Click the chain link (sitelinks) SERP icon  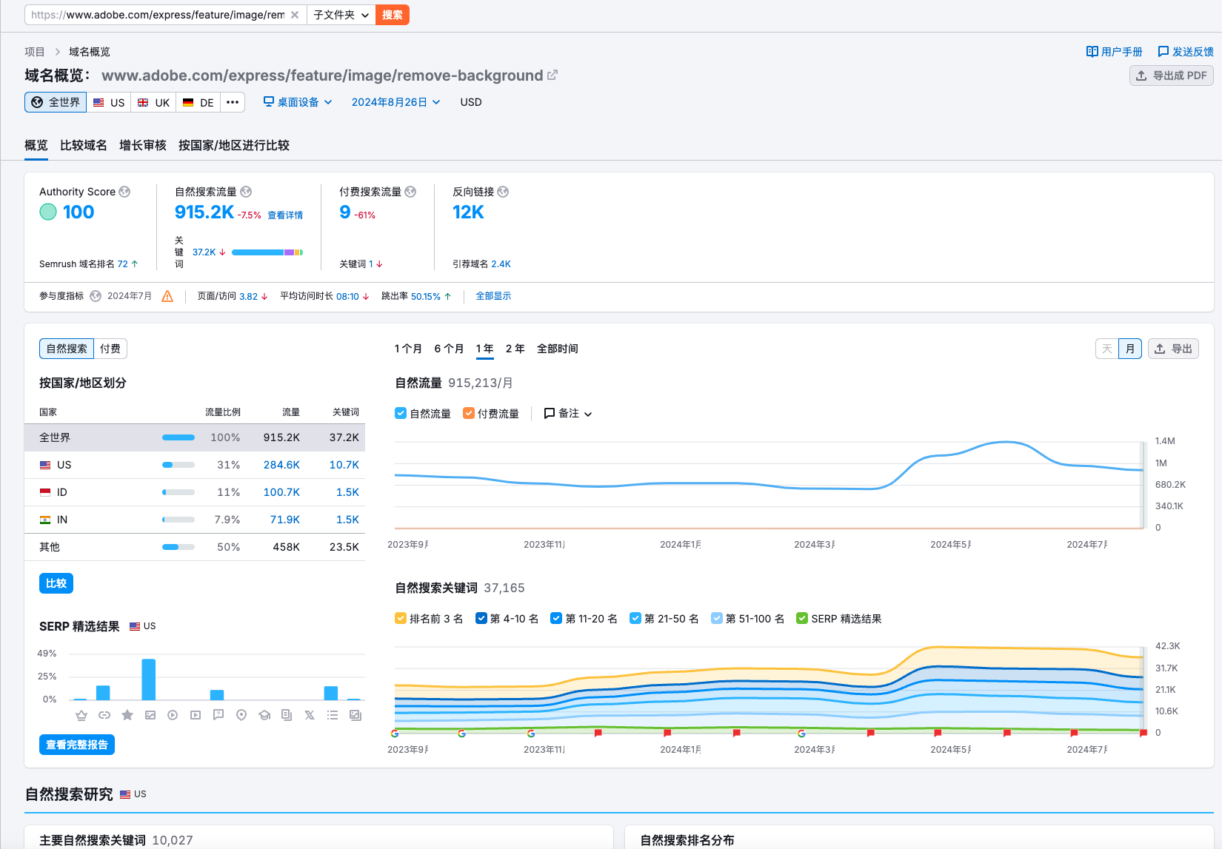104,715
